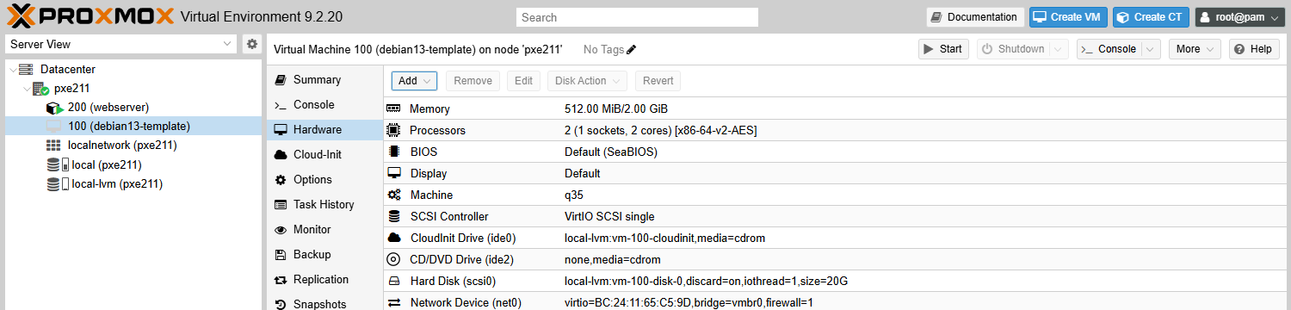Click the localnetwork grid icon
1291x310 pixels.
click(x=54, y=146)
